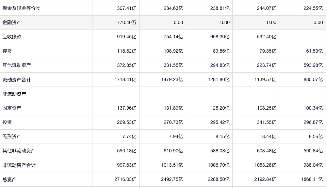327x188 pixels.
Task: Click the 现金及现金等价物 row label
Action: click(x=21, y=8)
